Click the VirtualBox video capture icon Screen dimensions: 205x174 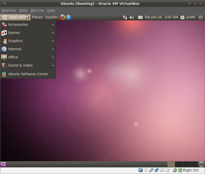(167, 170)
